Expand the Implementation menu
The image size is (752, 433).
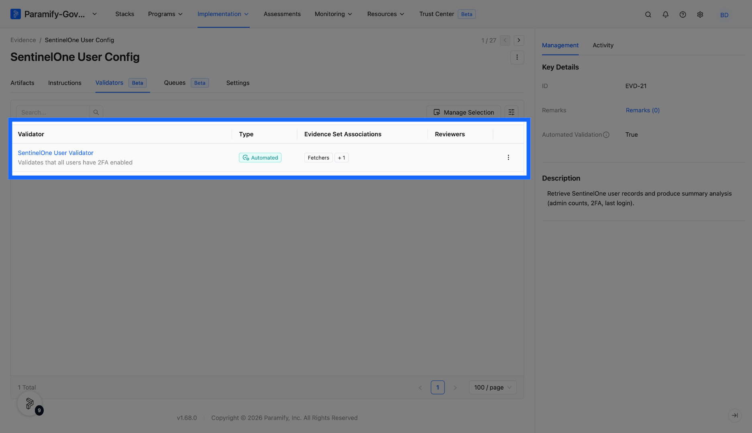point(223,14)
